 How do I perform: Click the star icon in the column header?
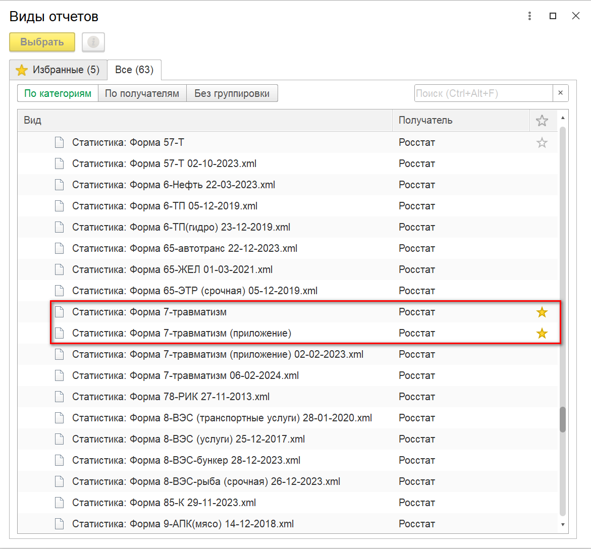click(542, 121)
